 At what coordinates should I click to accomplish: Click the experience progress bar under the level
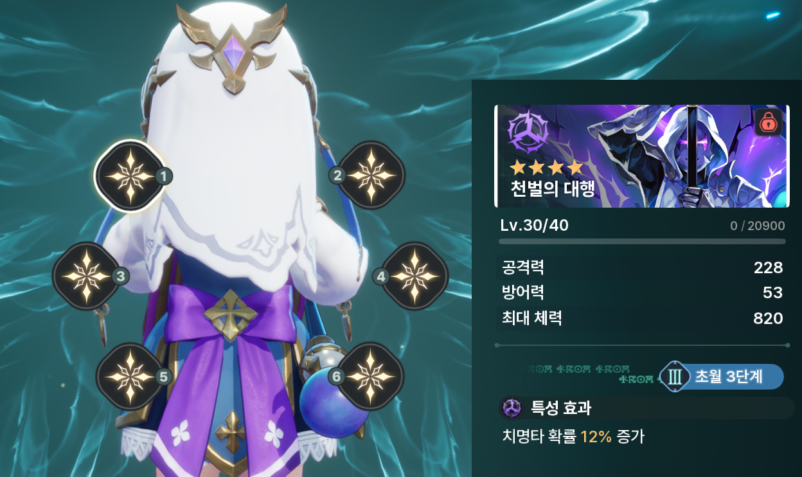click(642, 242)
